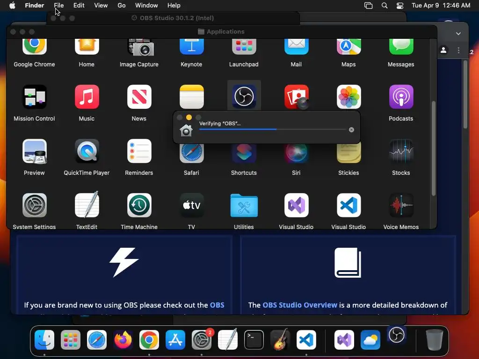Open the Notes app icon
Viewport: 479px width, 359px height.
[191, 97]
